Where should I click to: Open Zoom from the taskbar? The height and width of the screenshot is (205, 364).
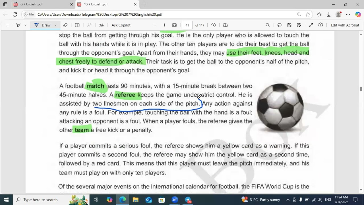click(175, 200)
